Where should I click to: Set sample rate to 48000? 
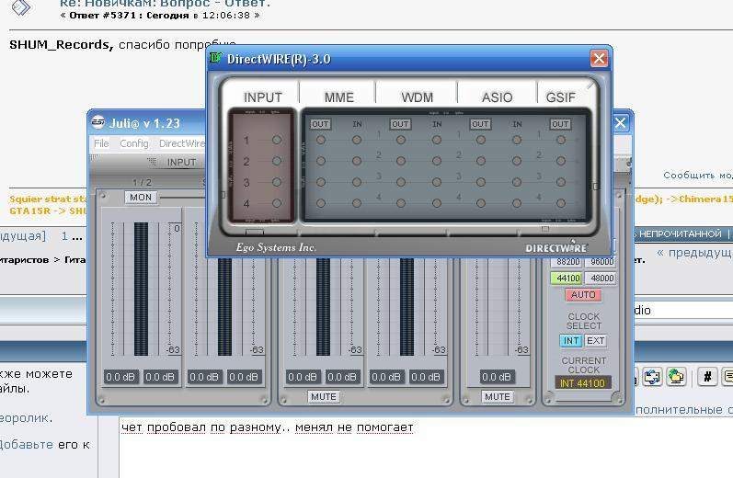tap(601, 279)
